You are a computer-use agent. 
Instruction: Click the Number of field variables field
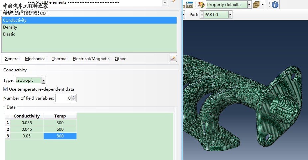point(63,98)
